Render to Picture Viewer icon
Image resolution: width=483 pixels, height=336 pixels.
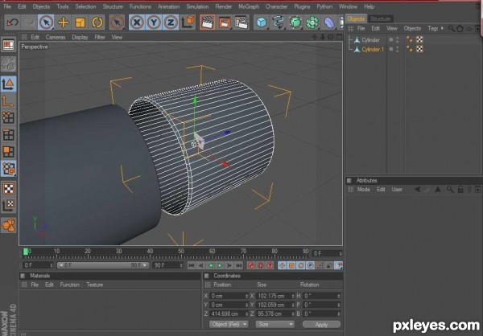tap(225, 23)
